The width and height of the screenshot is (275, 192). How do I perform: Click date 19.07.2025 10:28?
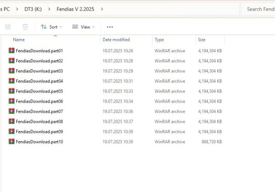[x=118, y=61]
